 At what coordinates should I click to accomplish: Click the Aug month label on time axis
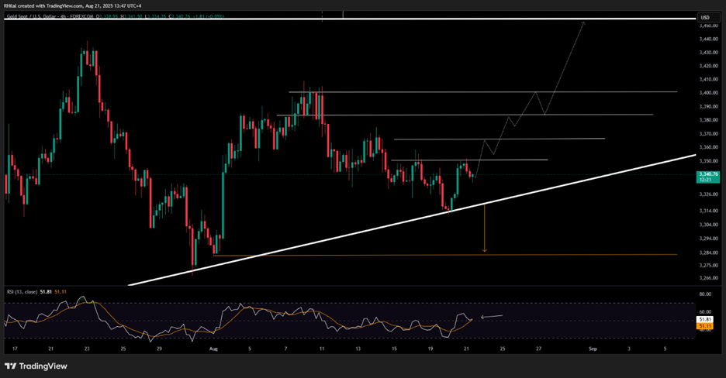[213, 349]
